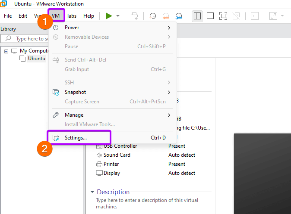Open the Tabs menu
This screenshot has width=291, height=214.
(71, 16)
